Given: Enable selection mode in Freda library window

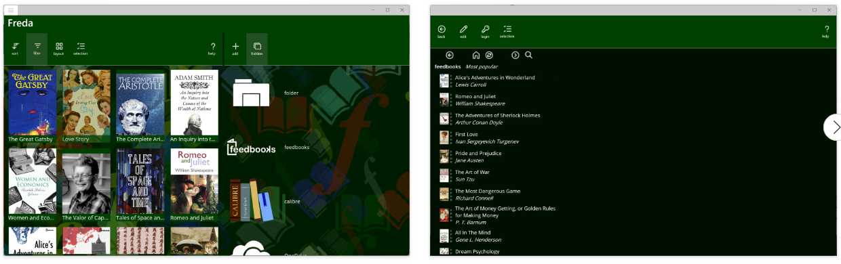Looking at the screenshot, I should pyautogui.click(x=81, y=49).
